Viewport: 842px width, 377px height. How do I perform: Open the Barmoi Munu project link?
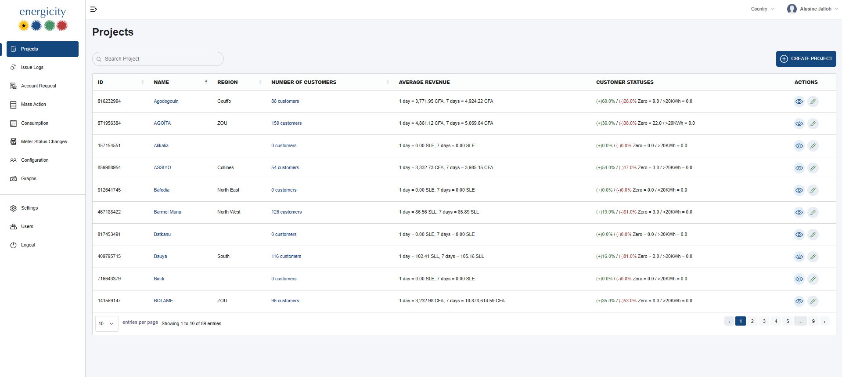pos(167,212)
